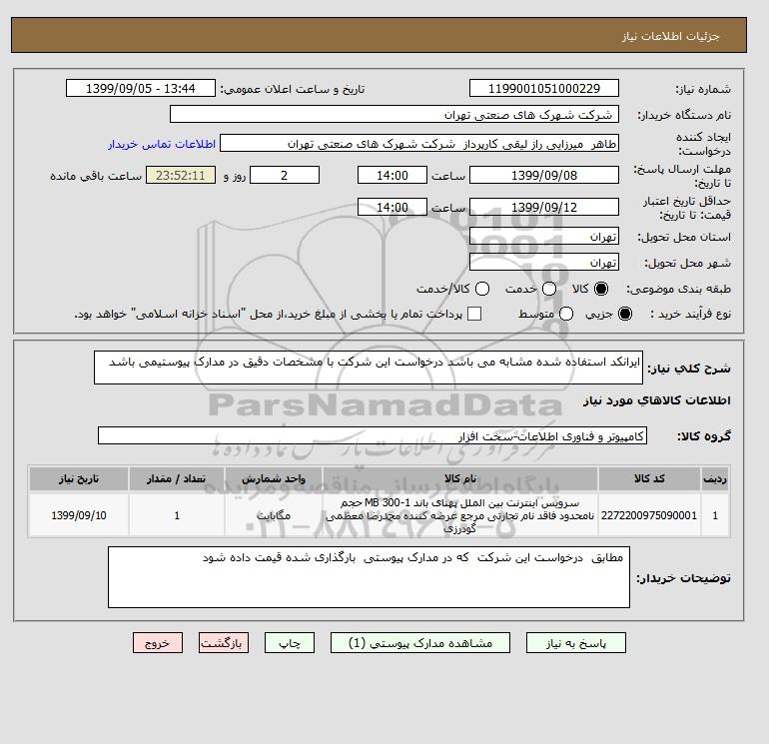Click the quantity cell in row 1
769x744 pixels.
(x=177, y=515)
